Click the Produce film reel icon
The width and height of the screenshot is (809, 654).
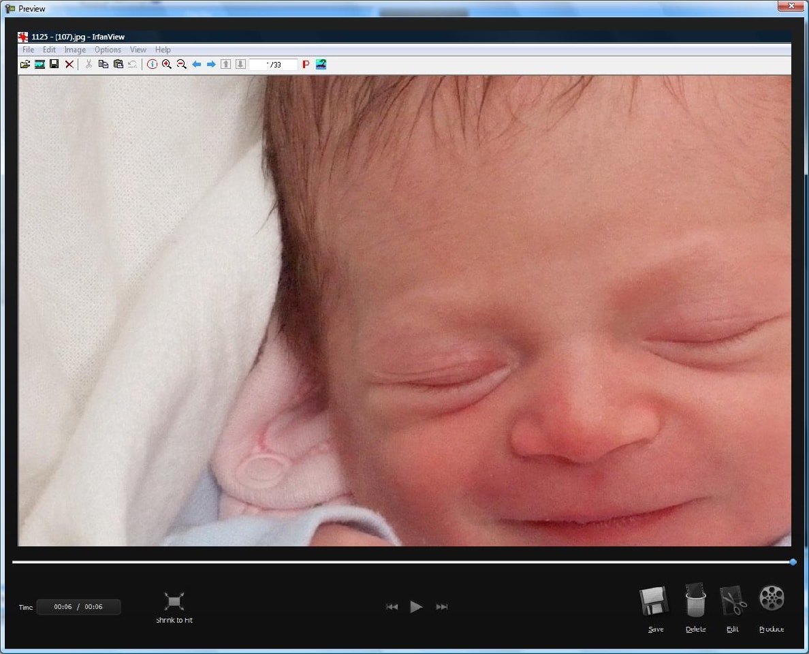tap(772, 599)
